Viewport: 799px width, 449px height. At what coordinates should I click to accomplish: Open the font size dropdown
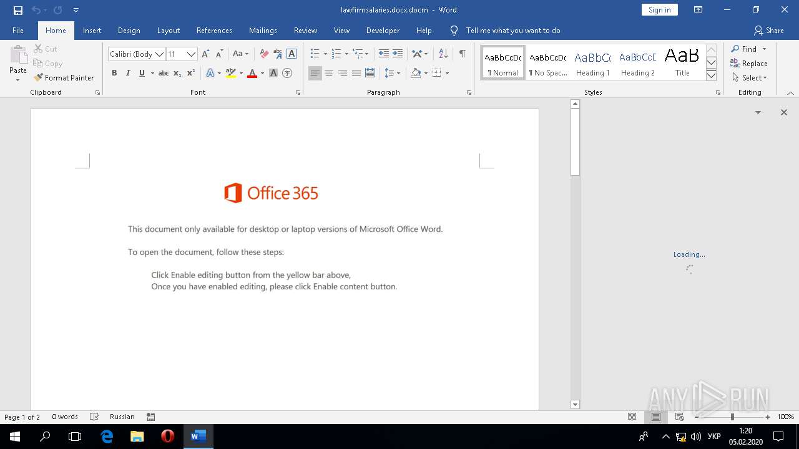click(x=192, y=54)
